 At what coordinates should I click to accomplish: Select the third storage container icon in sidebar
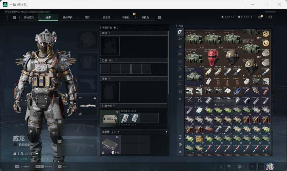180,46
